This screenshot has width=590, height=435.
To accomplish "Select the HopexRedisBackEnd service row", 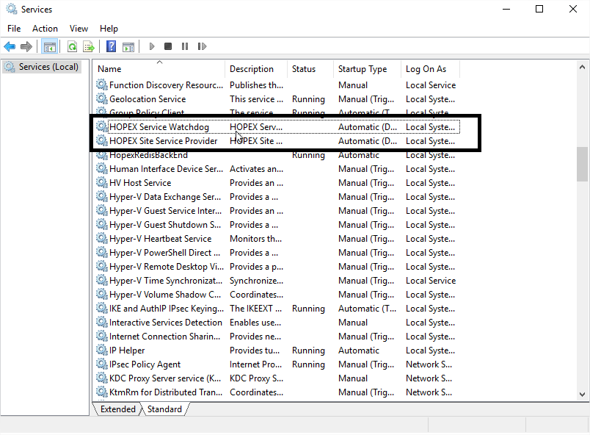I will tap(148, 155).
